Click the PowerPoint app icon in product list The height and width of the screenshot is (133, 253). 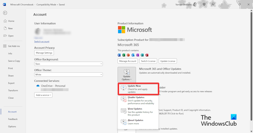pyautogui.click(x=128, y=55)
